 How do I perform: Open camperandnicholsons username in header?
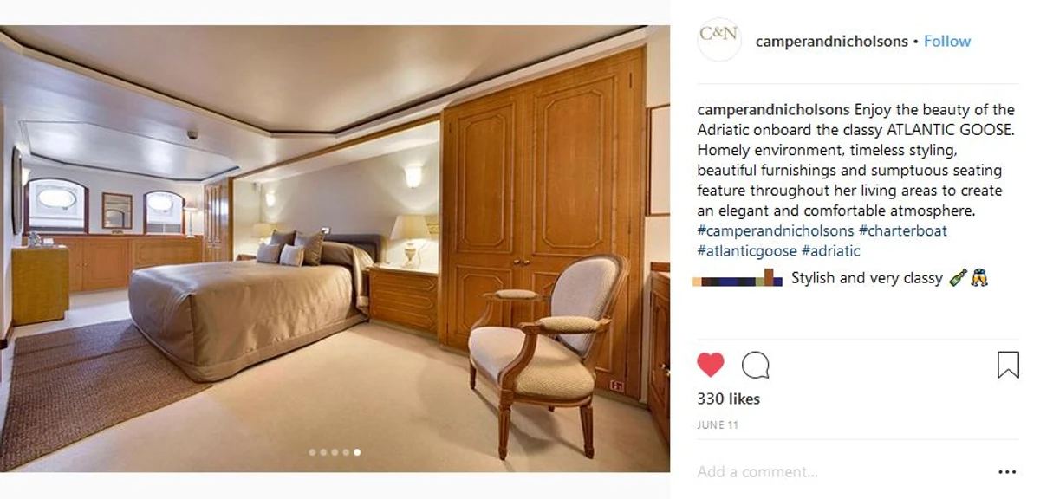831,41
